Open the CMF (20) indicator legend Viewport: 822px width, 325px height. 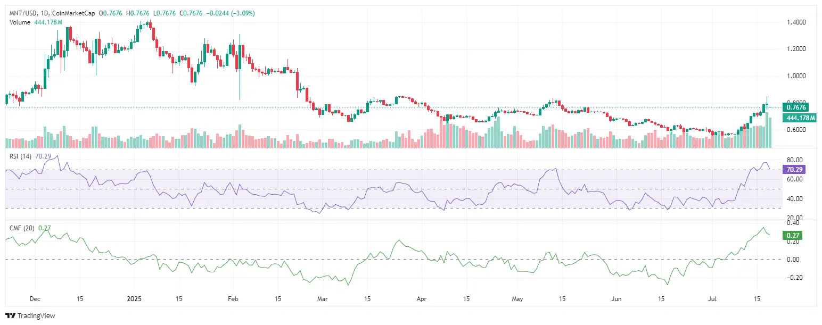(30, 228)
